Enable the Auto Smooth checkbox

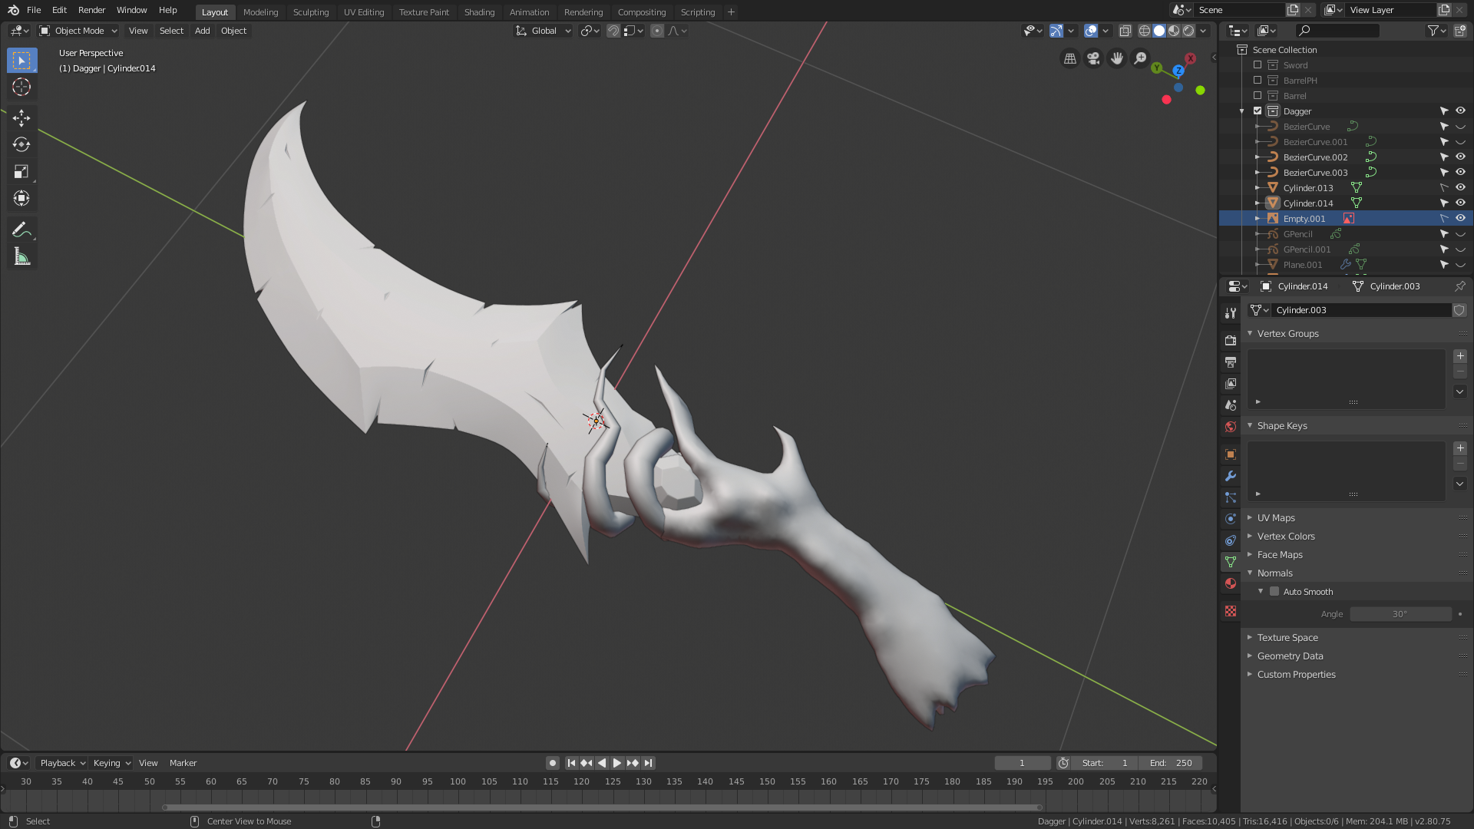click(1274, 592)
